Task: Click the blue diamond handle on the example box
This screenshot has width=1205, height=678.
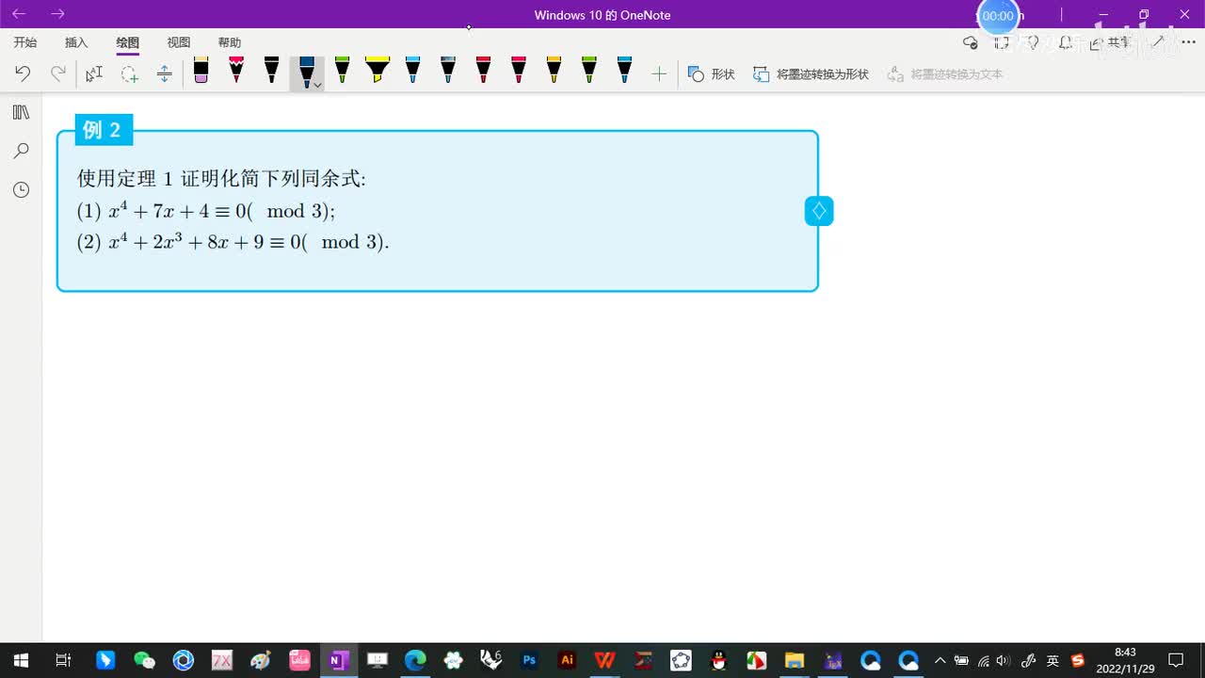Action: [819, 211]
